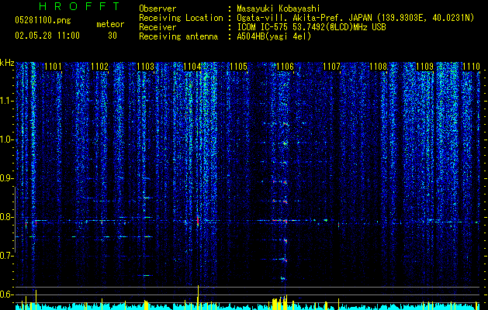The image size is (488, 310).
Task: Click the 1103 time marker
Action: point(146,67)
